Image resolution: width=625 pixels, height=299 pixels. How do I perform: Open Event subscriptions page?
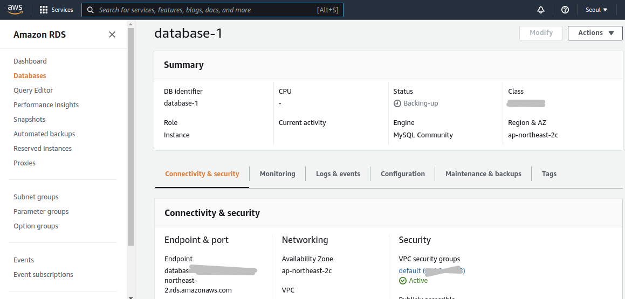pos(44,275)
